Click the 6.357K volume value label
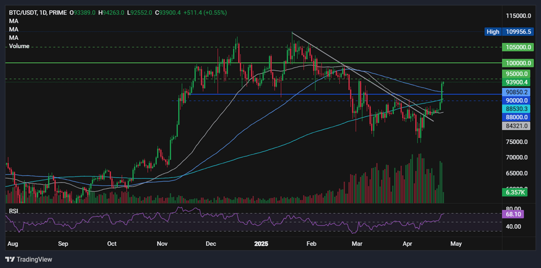 point(515,192)
